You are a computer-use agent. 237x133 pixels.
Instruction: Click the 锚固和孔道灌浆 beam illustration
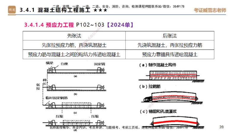pyautogui.click(x=174, y=122)
